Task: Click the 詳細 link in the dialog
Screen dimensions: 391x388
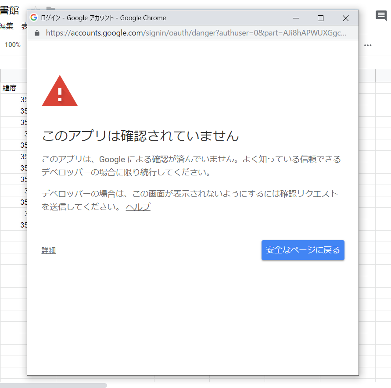Action: coord(49,250)
